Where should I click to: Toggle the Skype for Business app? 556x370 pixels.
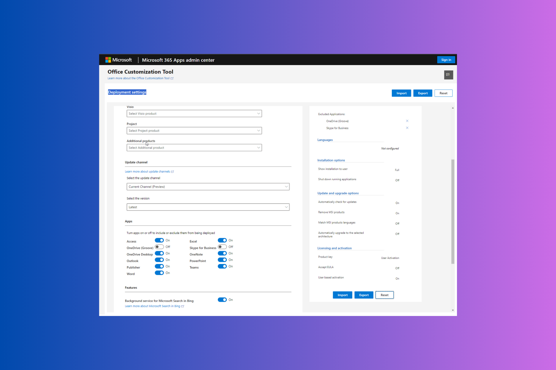click(x=222, y=247)
